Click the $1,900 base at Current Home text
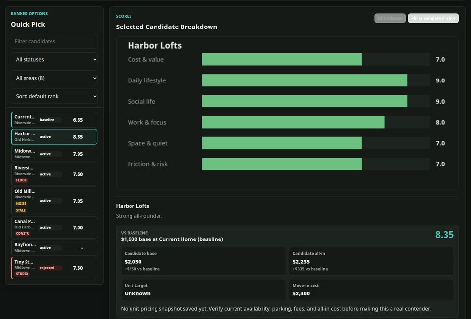This screenshot has width=471, height=319. (x=172, y=239)
